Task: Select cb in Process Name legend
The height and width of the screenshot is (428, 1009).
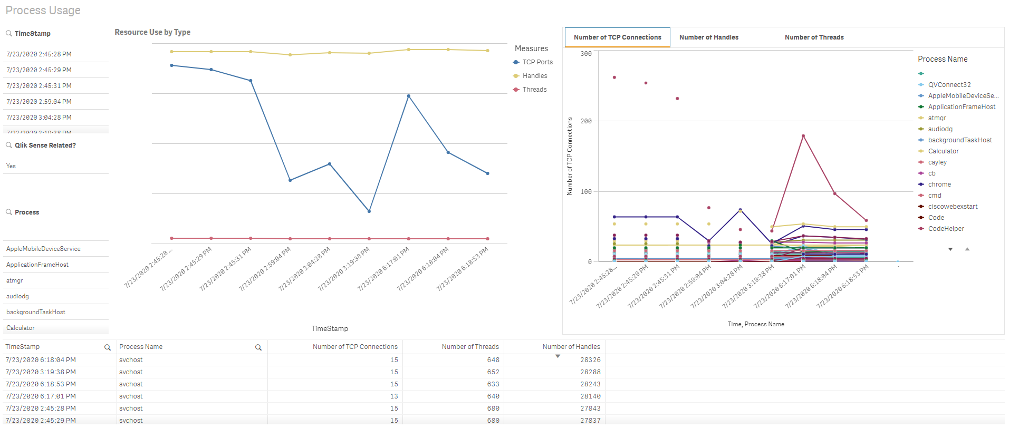Action: (927, 173)
